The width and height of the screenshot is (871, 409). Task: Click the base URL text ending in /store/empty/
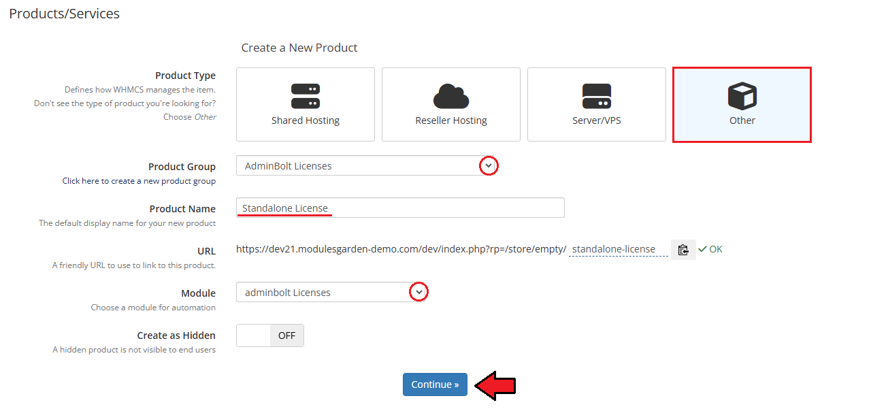tap(401, 249)
